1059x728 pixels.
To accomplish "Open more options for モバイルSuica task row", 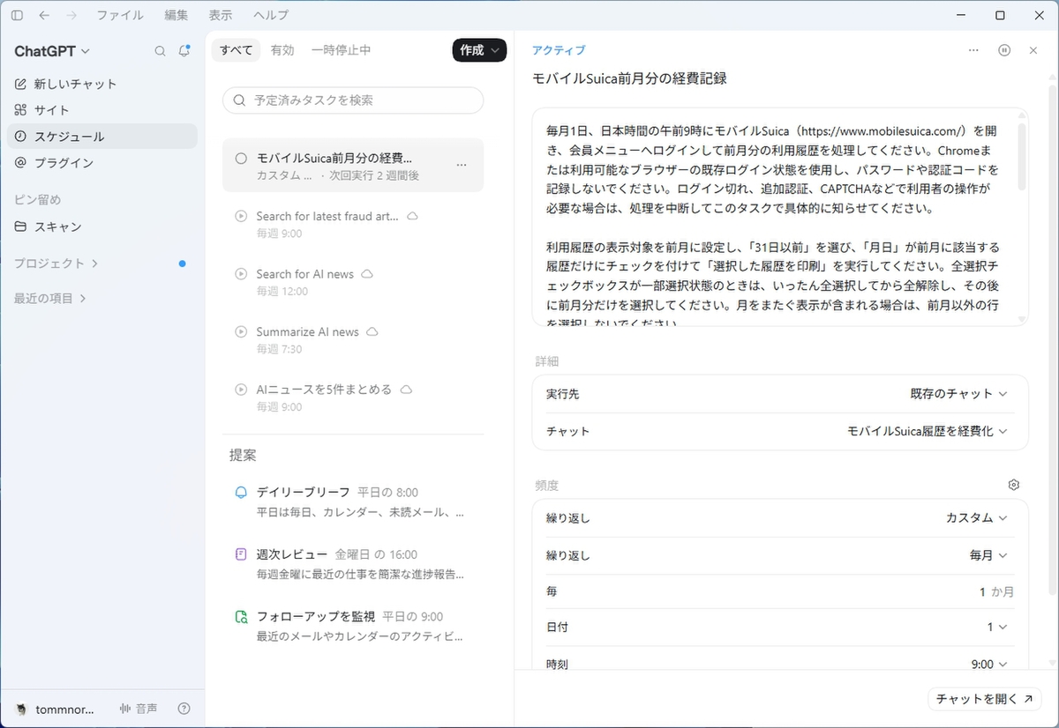I will click(462, 165).
